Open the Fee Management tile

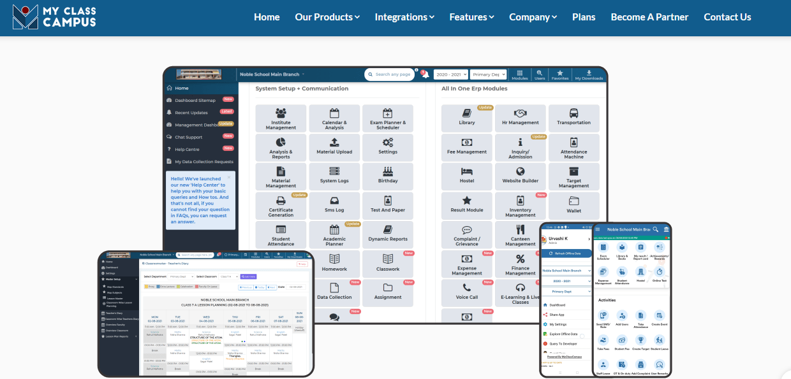467,148
